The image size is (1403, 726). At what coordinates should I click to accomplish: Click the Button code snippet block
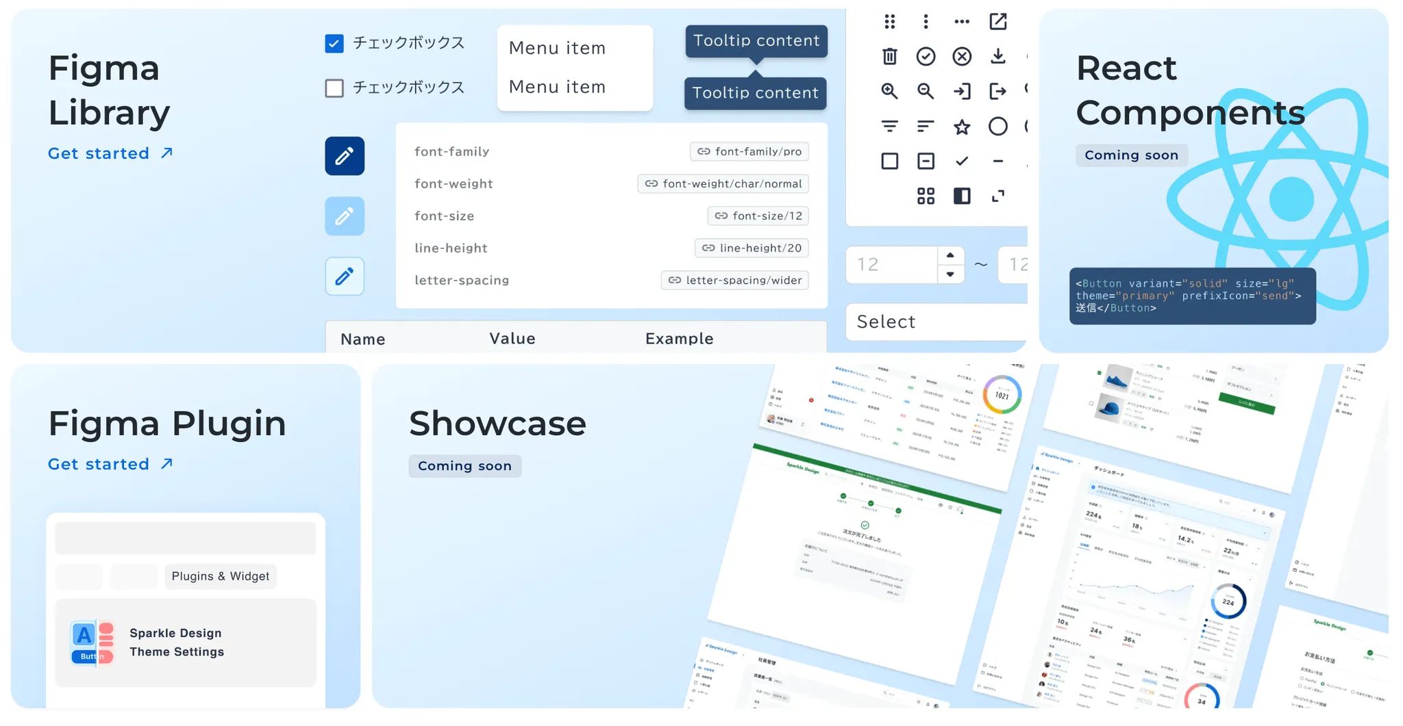point(1193,296)
